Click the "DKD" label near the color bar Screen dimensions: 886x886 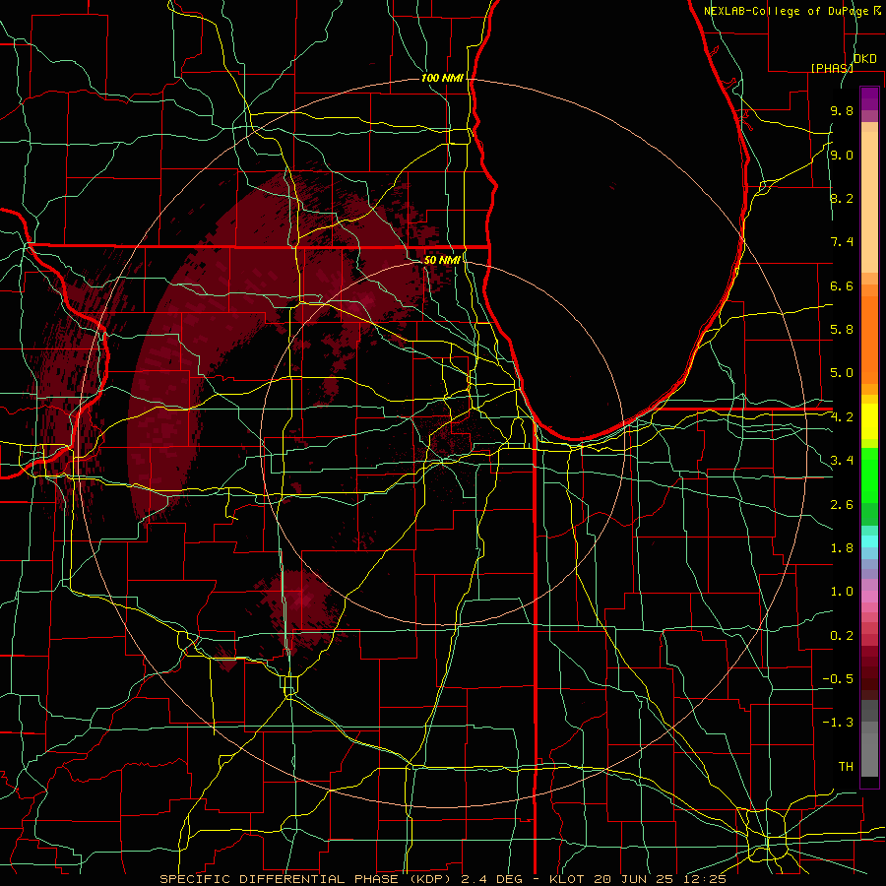[x=864, y=59]
